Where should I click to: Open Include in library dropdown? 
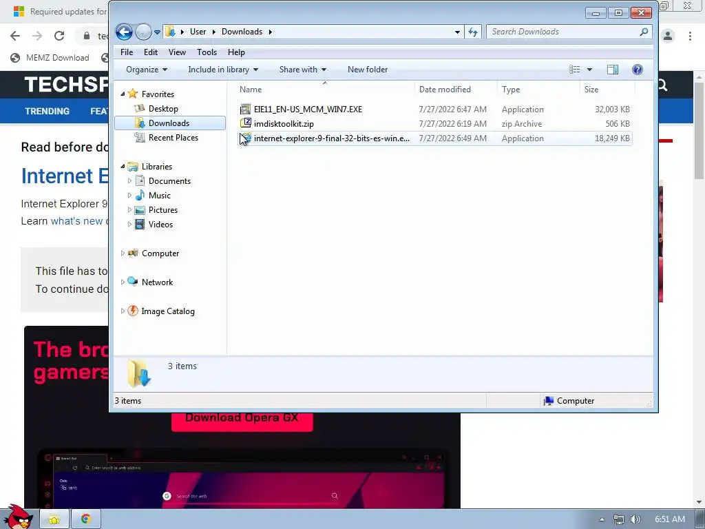click(223, 70)
